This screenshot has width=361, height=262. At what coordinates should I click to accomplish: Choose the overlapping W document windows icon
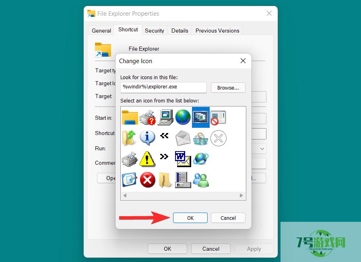pyautogui.click(x=183, y=159)
